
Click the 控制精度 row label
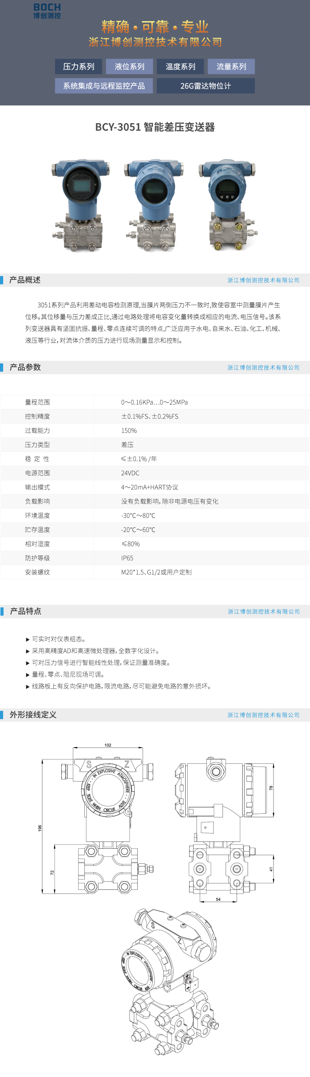(x=38, y=416)
